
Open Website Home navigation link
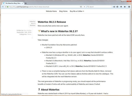point(51,11)
